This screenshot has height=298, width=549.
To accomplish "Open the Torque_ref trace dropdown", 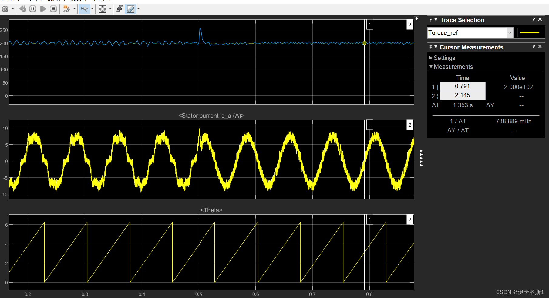I will [510, 33].
